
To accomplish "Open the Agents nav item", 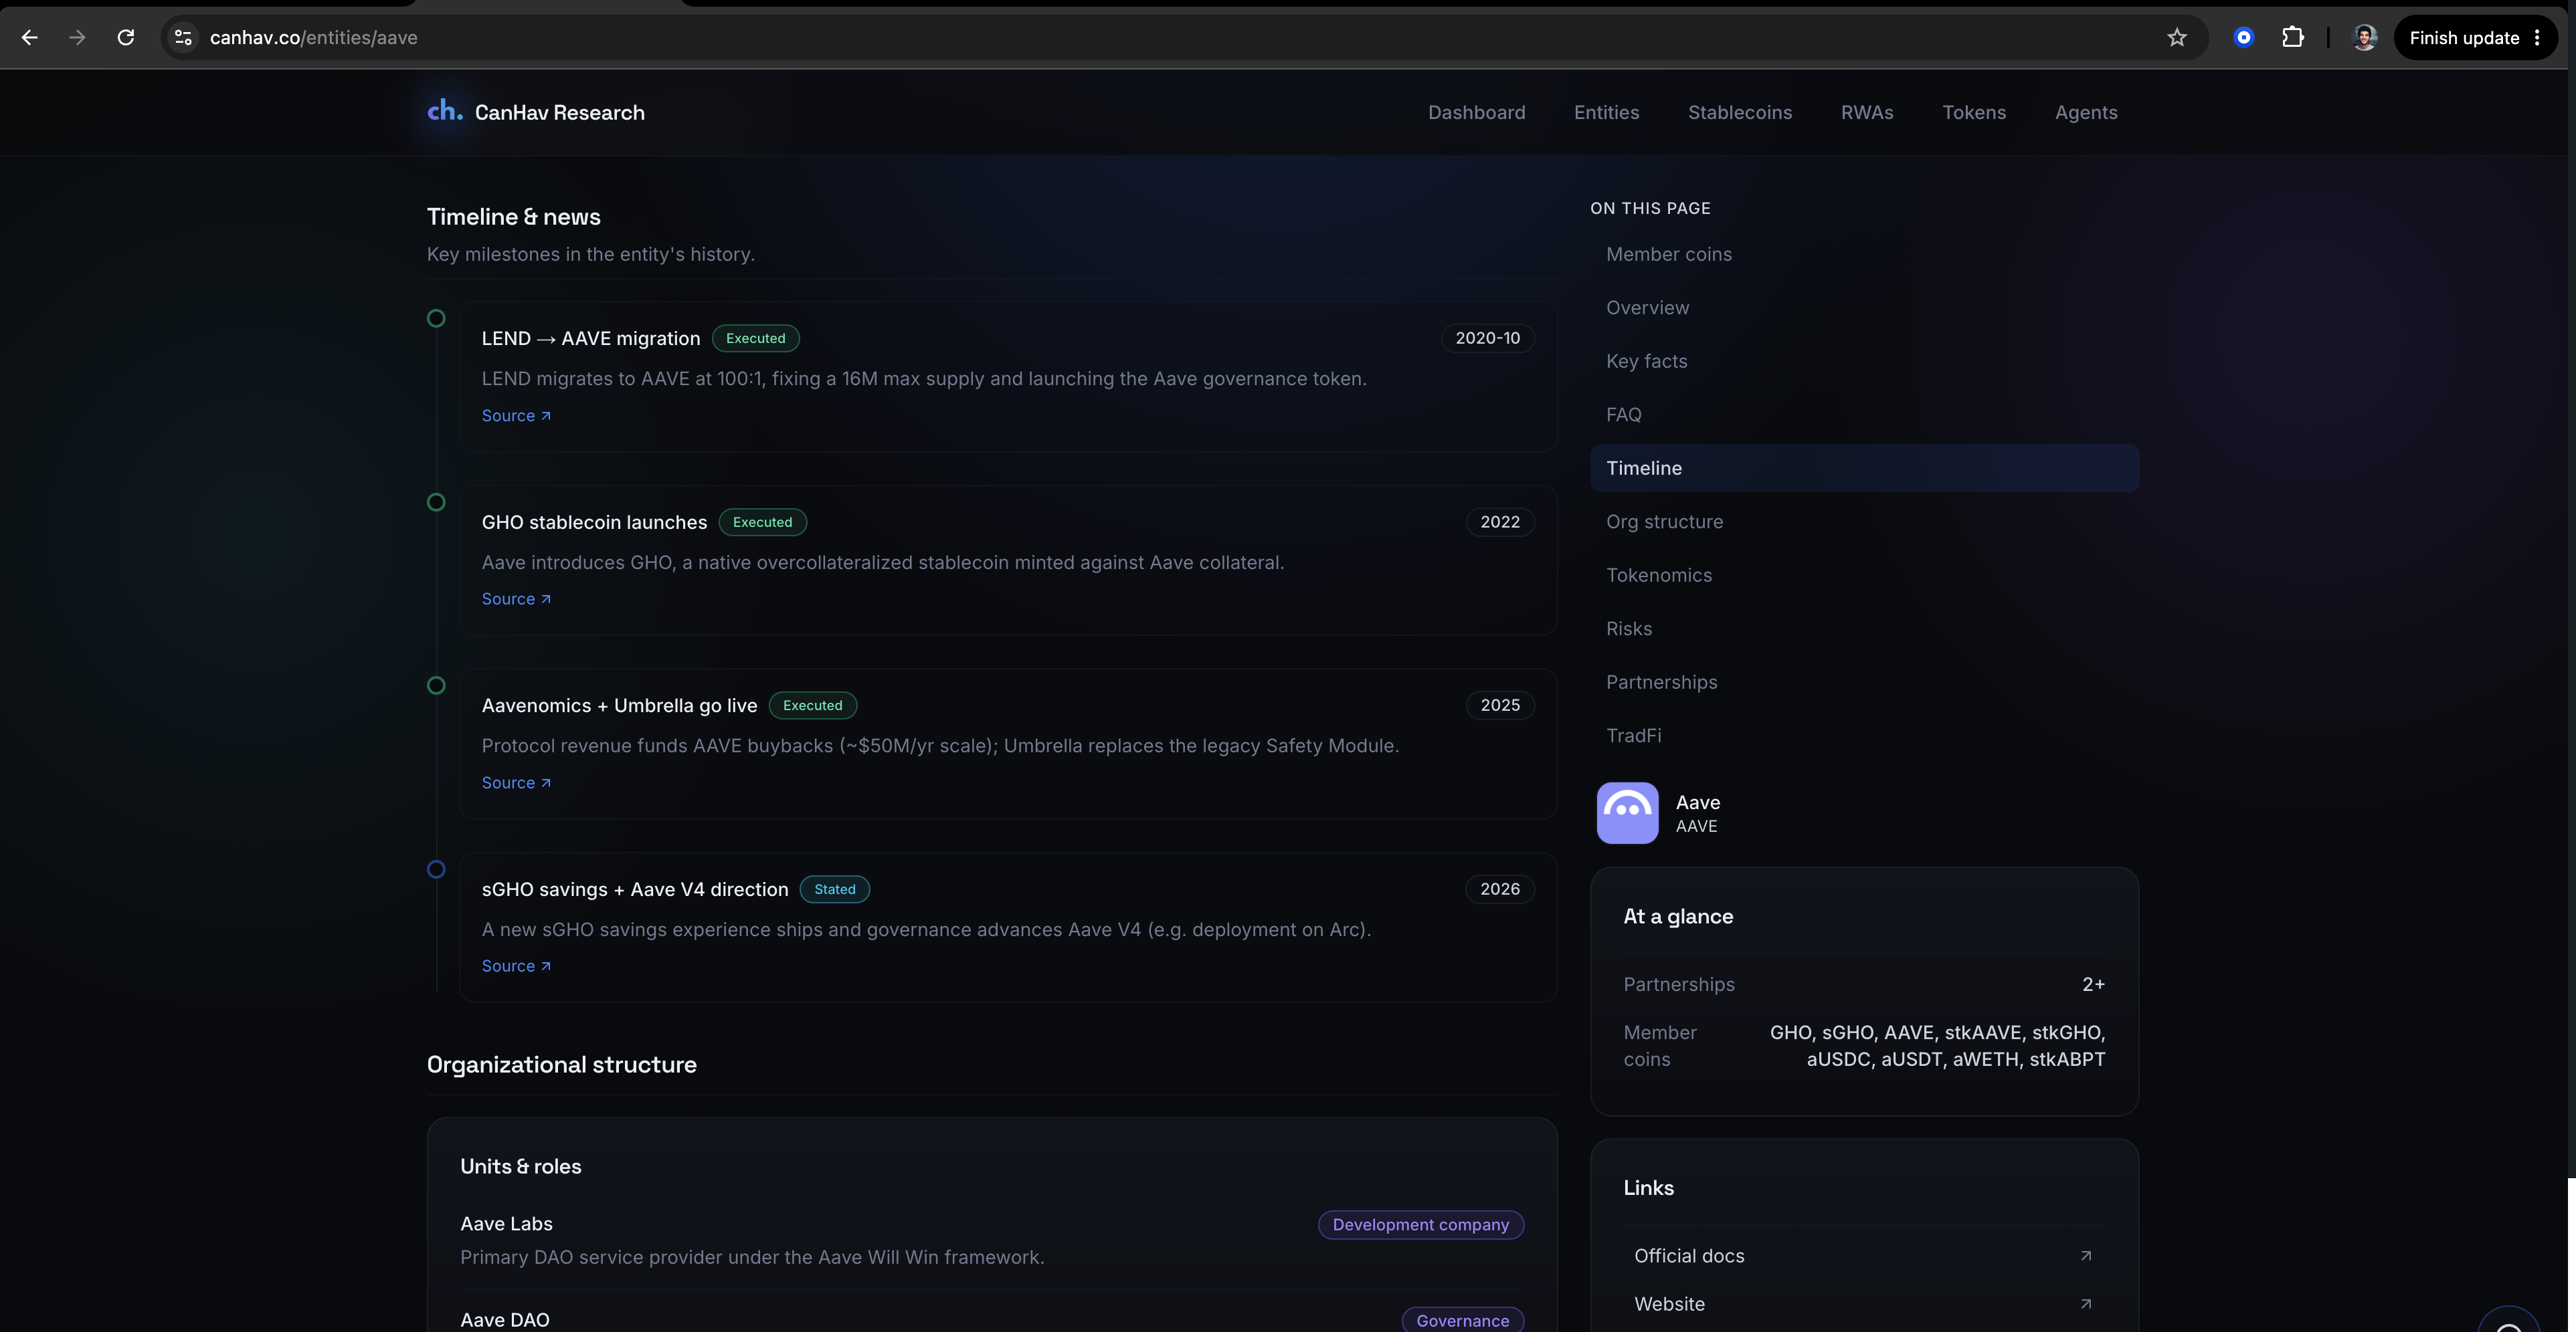I will pyautogui.click(x=2086, y=113).
